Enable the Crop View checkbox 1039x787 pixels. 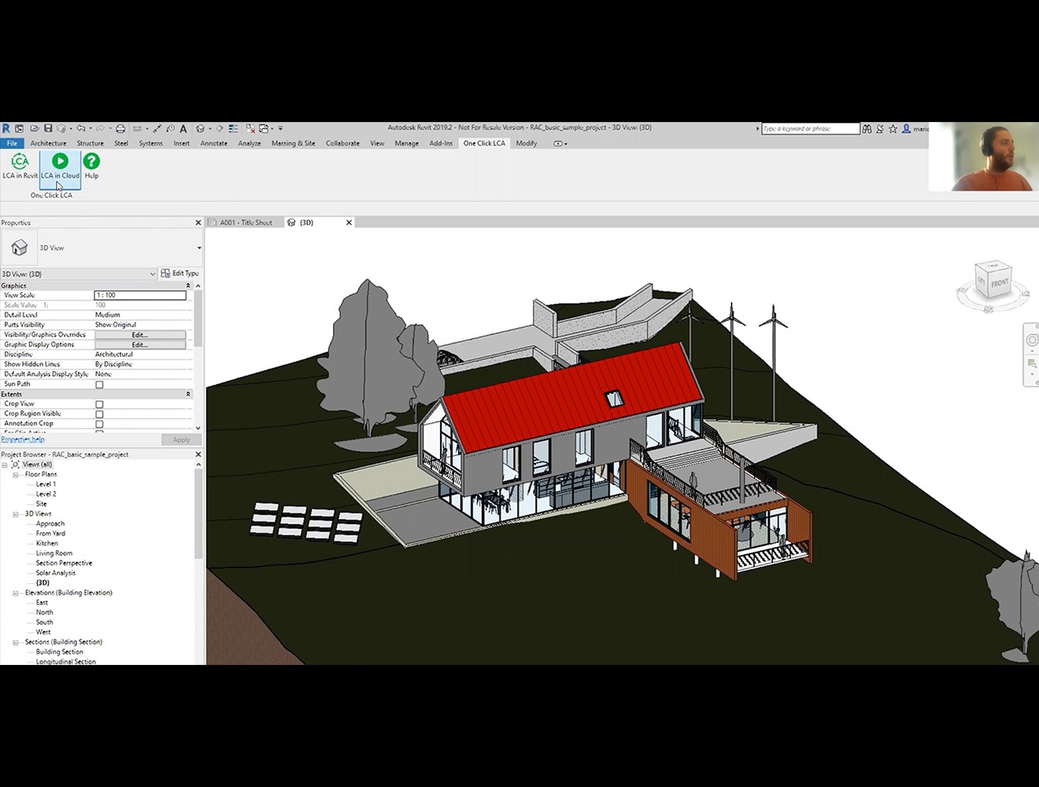[99, 404]
